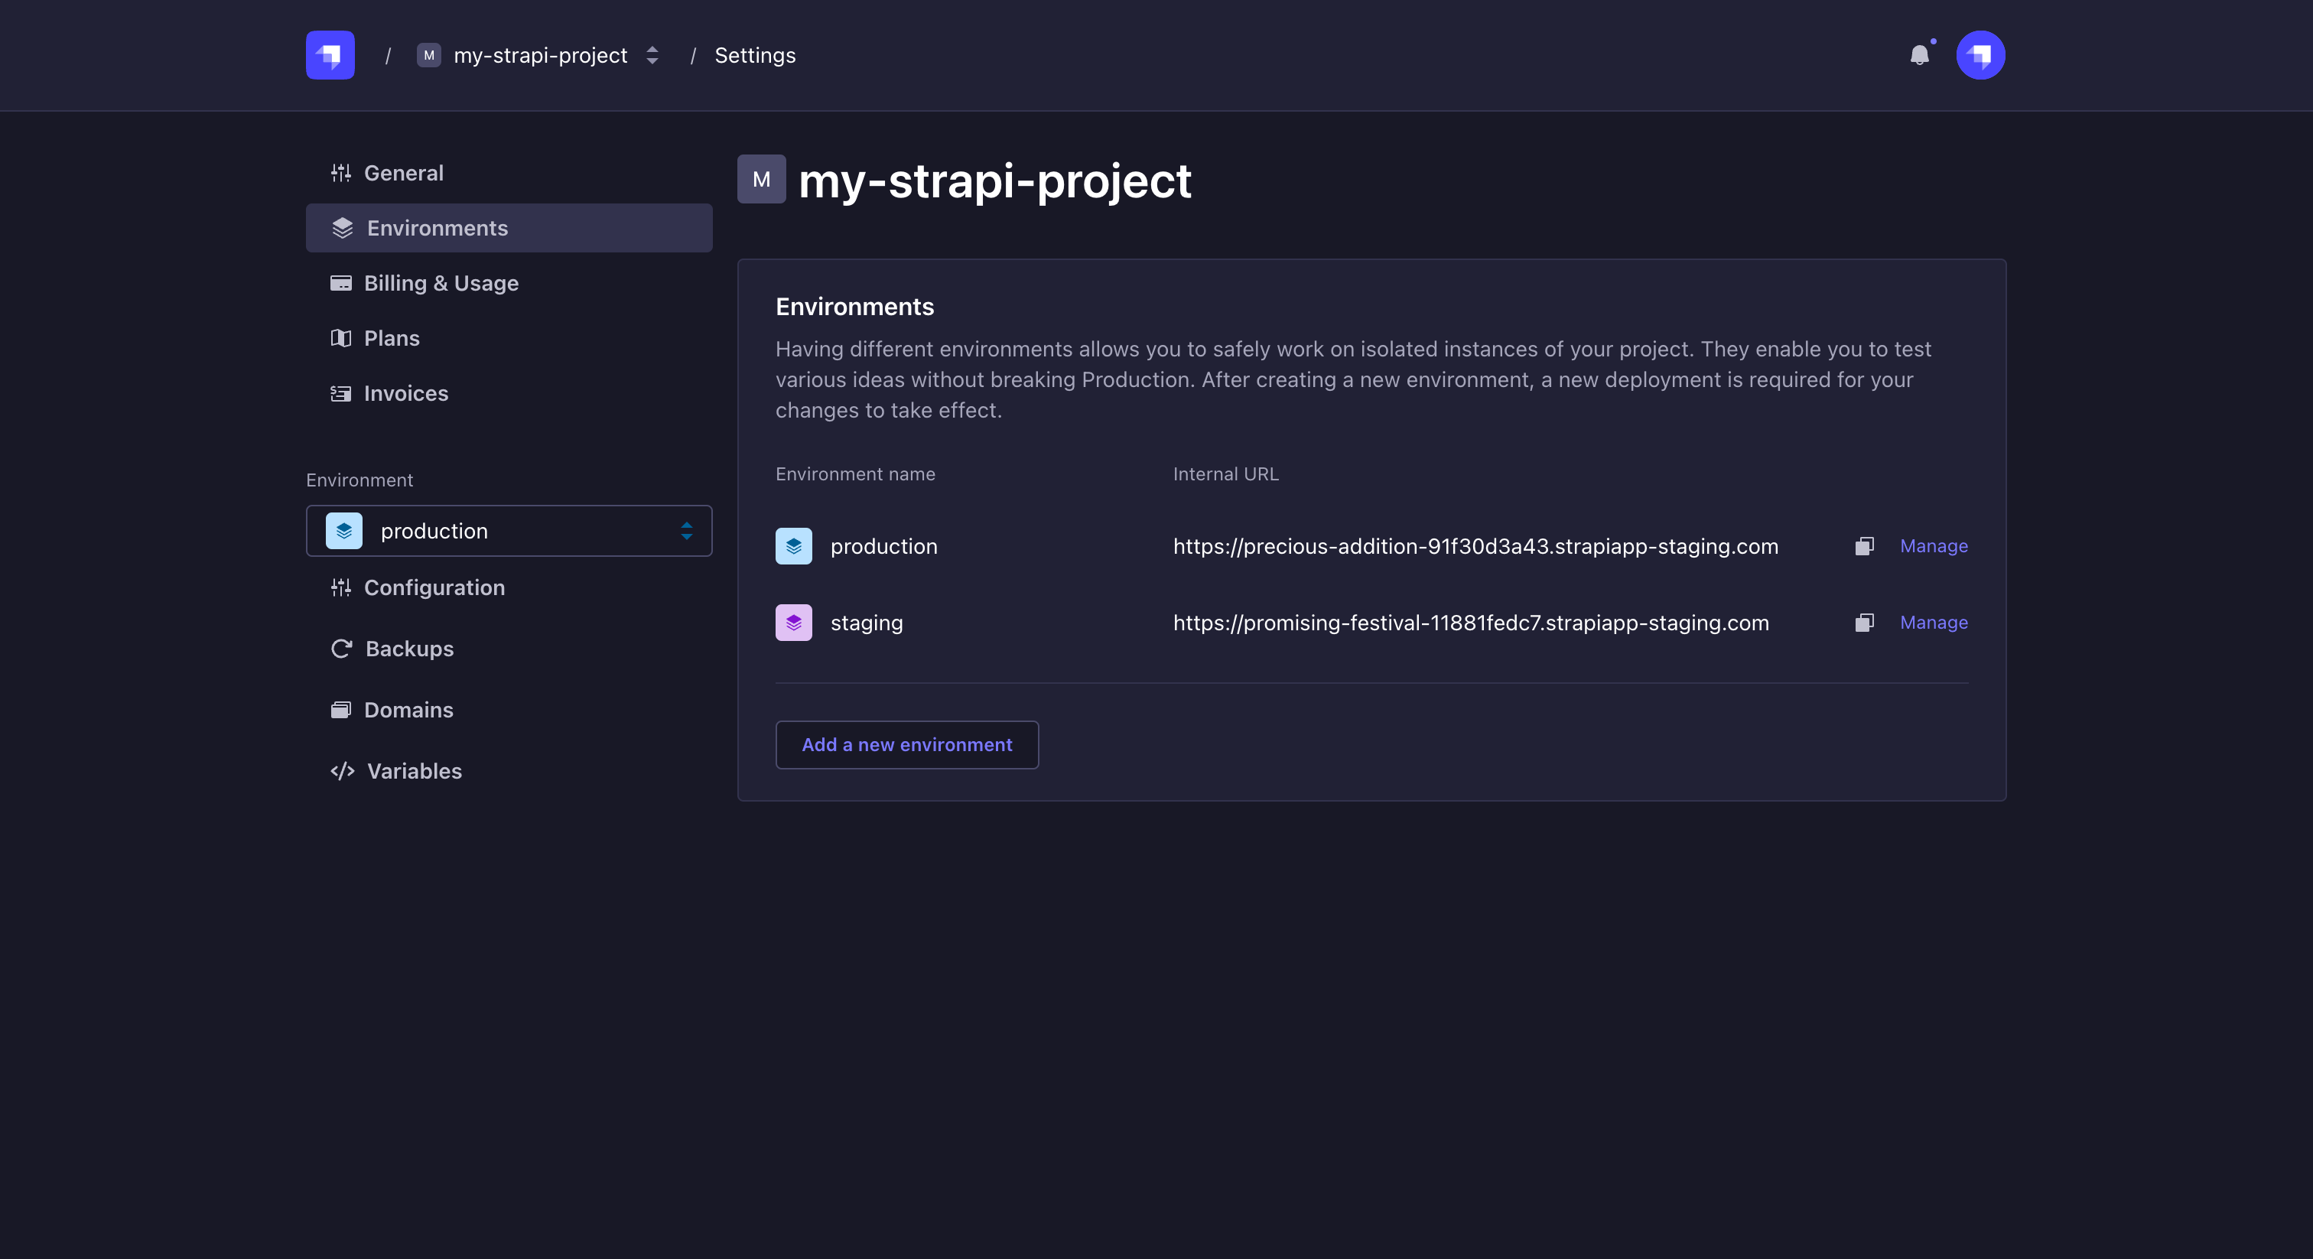Viewport: 2313px width, 1259px height.
Task: Copy the staging environment internal URL
Action: [x=1864, y=623]
